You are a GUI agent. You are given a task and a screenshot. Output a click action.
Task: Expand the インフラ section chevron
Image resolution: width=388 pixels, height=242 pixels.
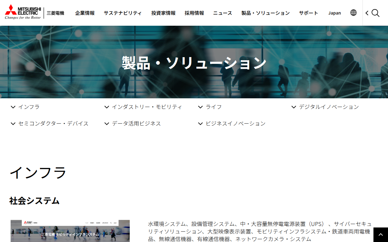click(13, 107)
